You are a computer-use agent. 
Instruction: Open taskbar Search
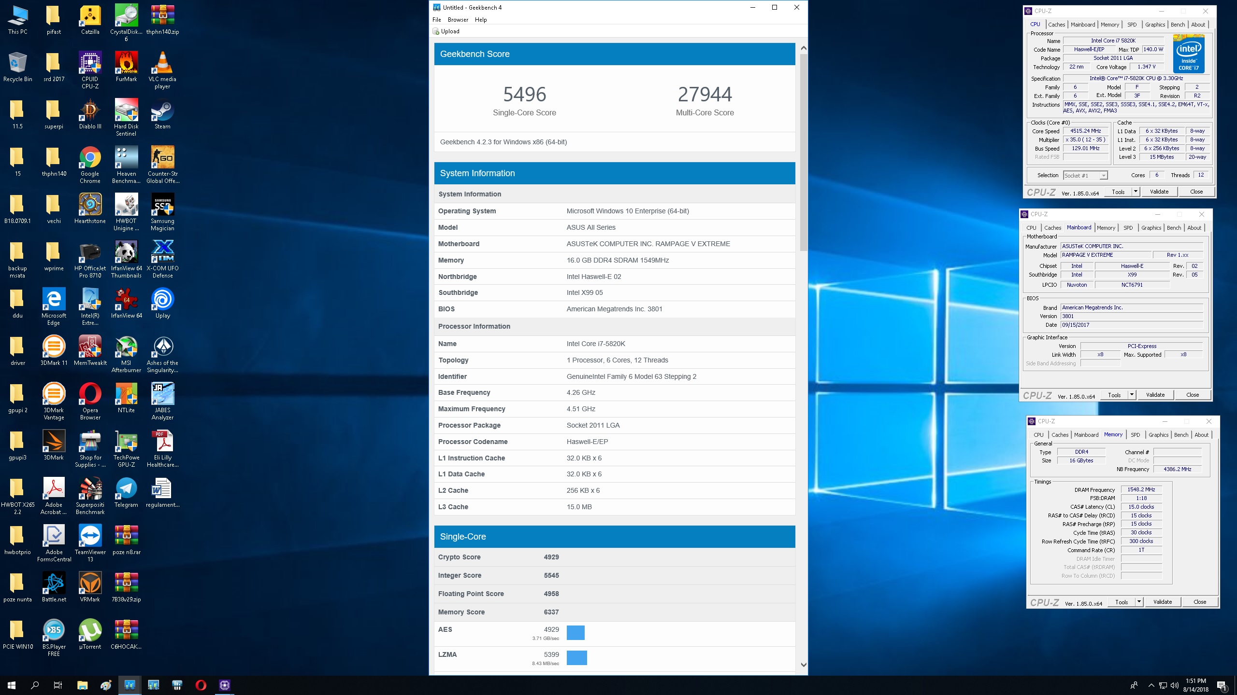[35, 685]
